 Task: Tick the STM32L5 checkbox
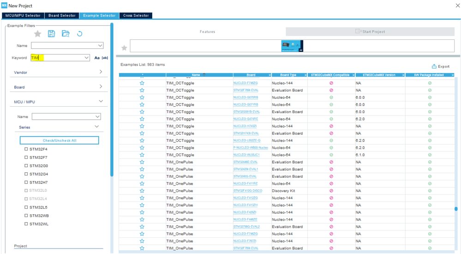pos(26,207)
